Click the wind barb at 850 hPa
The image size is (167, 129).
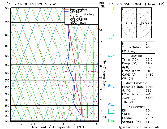pyautogui.click(x=111, y=104)
